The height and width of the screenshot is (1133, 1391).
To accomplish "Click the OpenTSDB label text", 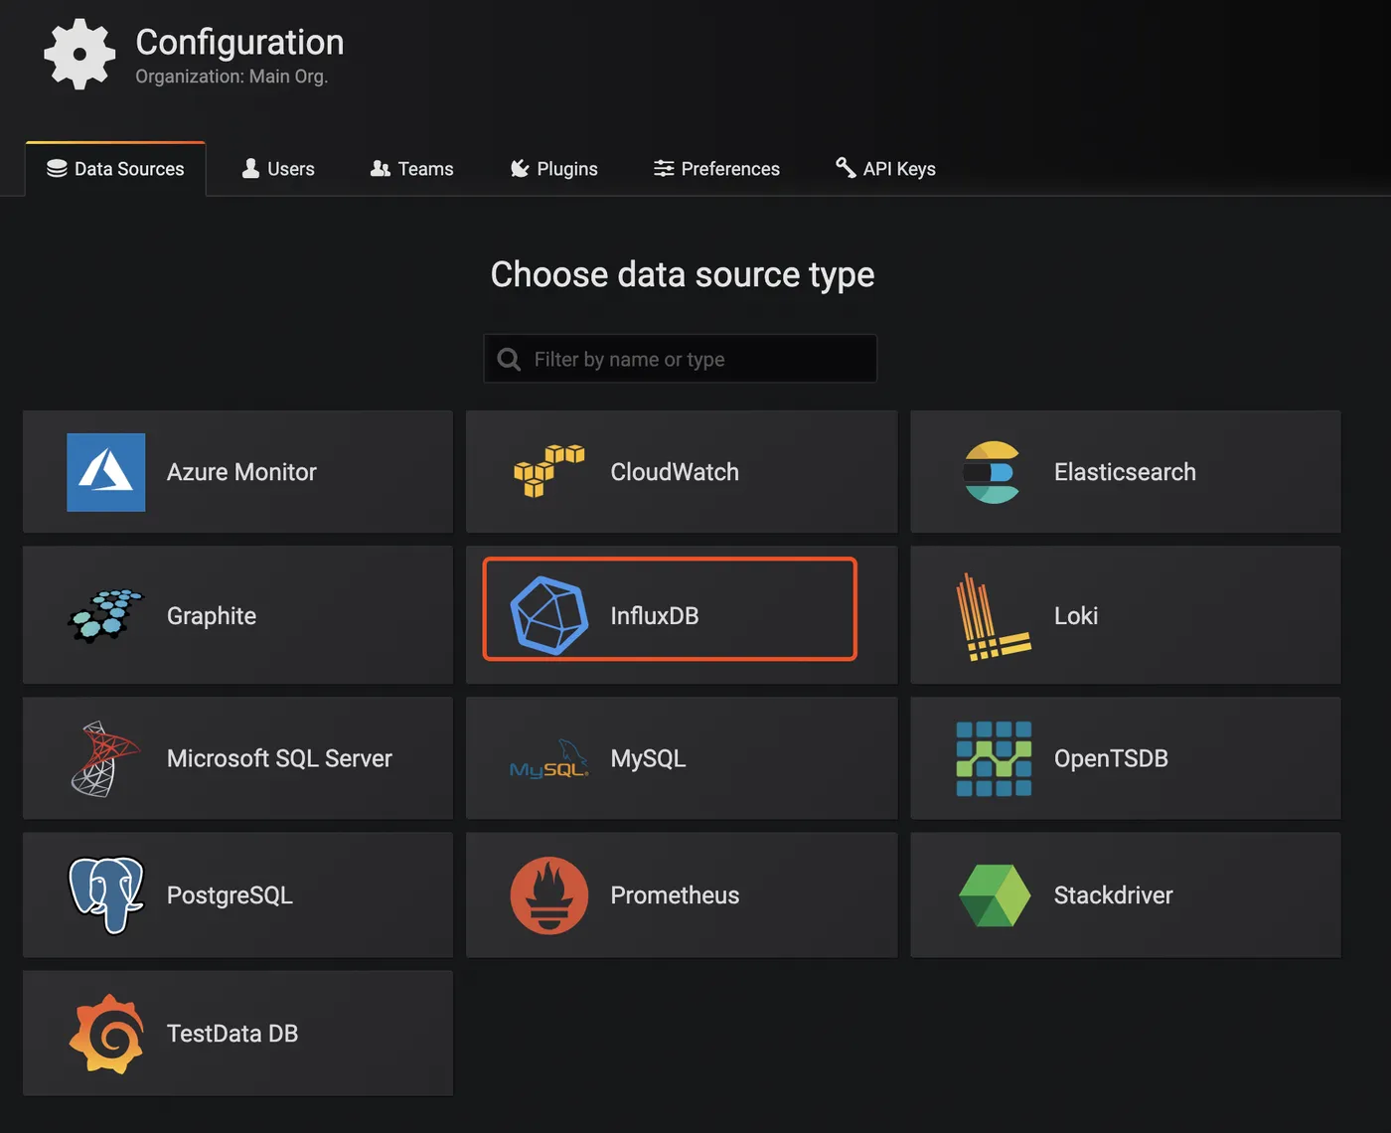I will point(1111,758).
